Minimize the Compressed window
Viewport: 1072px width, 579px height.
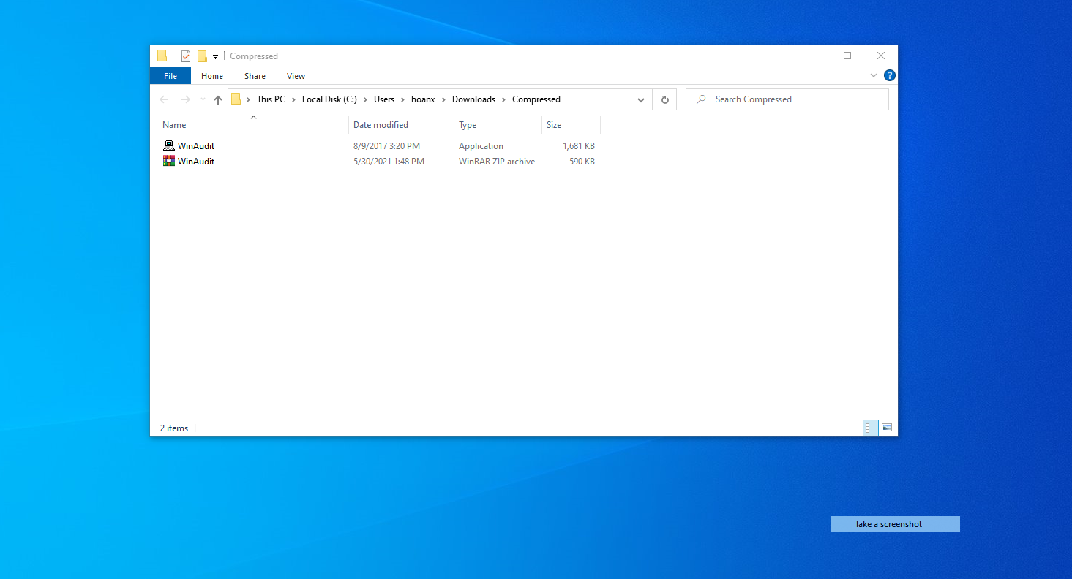814,56
